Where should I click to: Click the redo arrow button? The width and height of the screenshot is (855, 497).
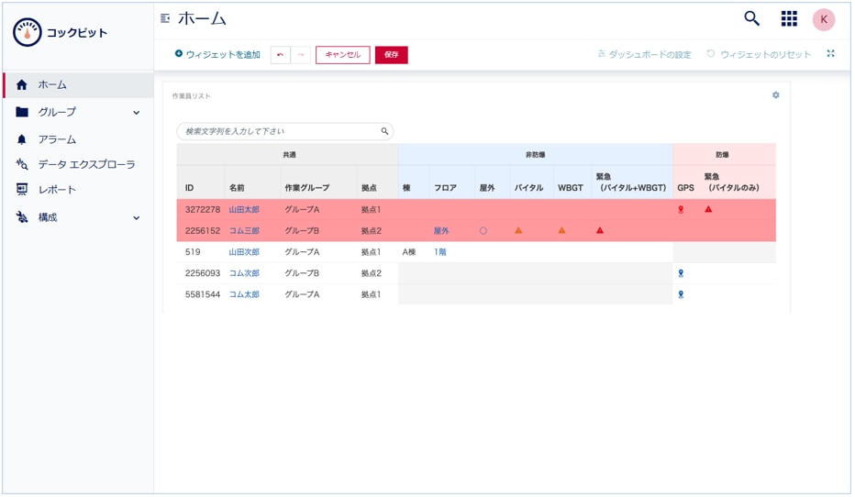(x=301, y=54)
